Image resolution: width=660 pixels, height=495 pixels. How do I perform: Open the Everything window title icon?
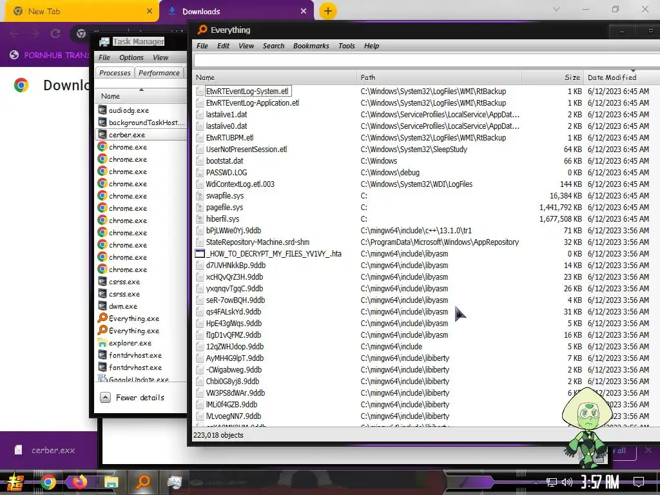[x=202, y=30]
